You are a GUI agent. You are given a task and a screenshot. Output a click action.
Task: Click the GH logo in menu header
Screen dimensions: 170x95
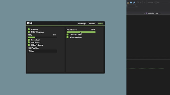pyautogui.click(x=29, y=23)
